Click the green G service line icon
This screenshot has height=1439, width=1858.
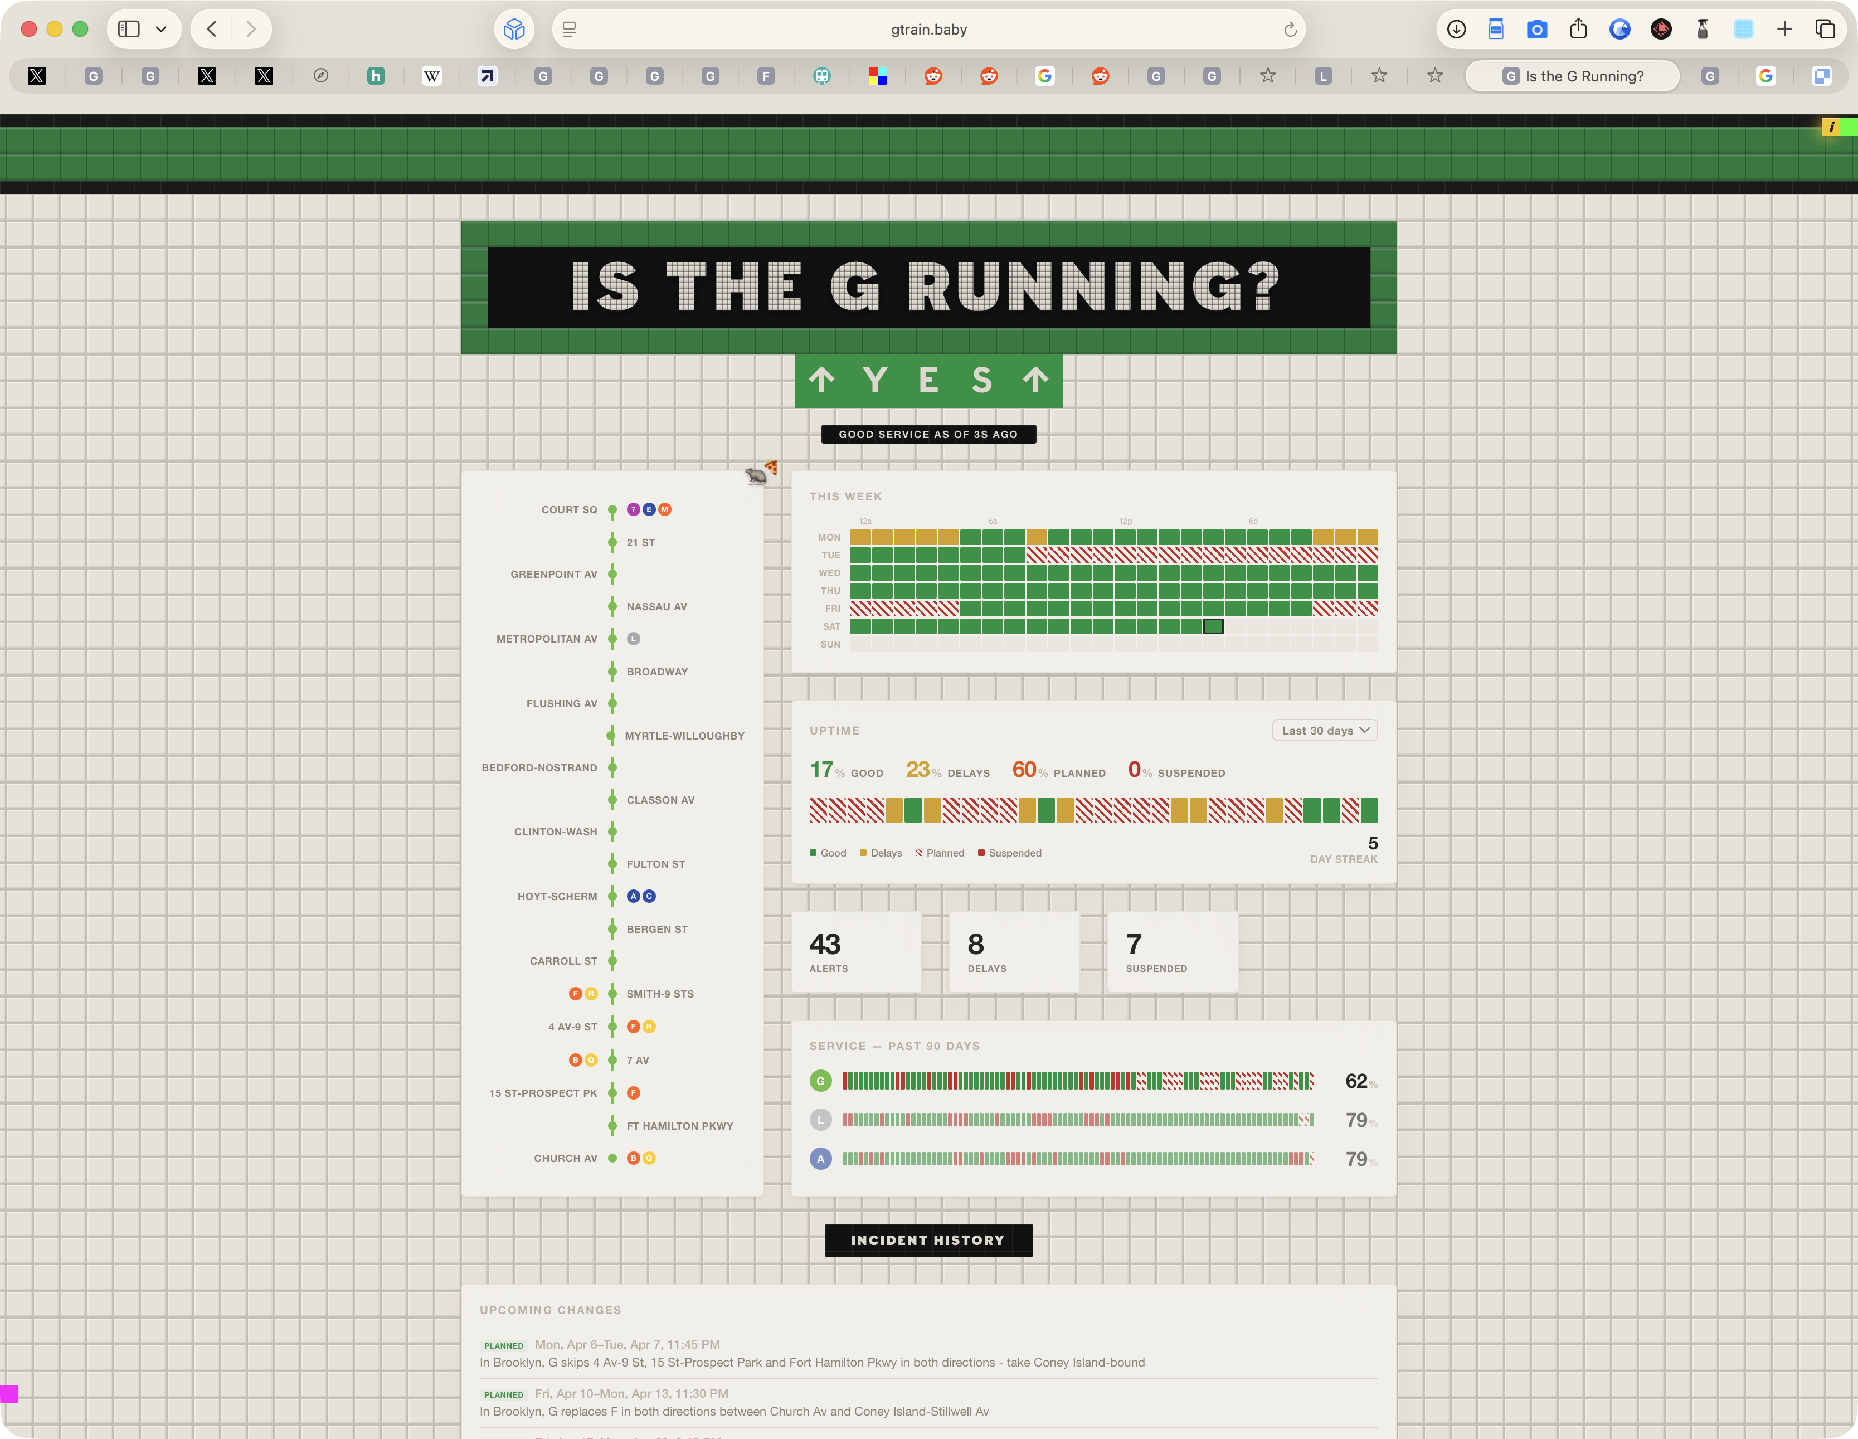820,1081
